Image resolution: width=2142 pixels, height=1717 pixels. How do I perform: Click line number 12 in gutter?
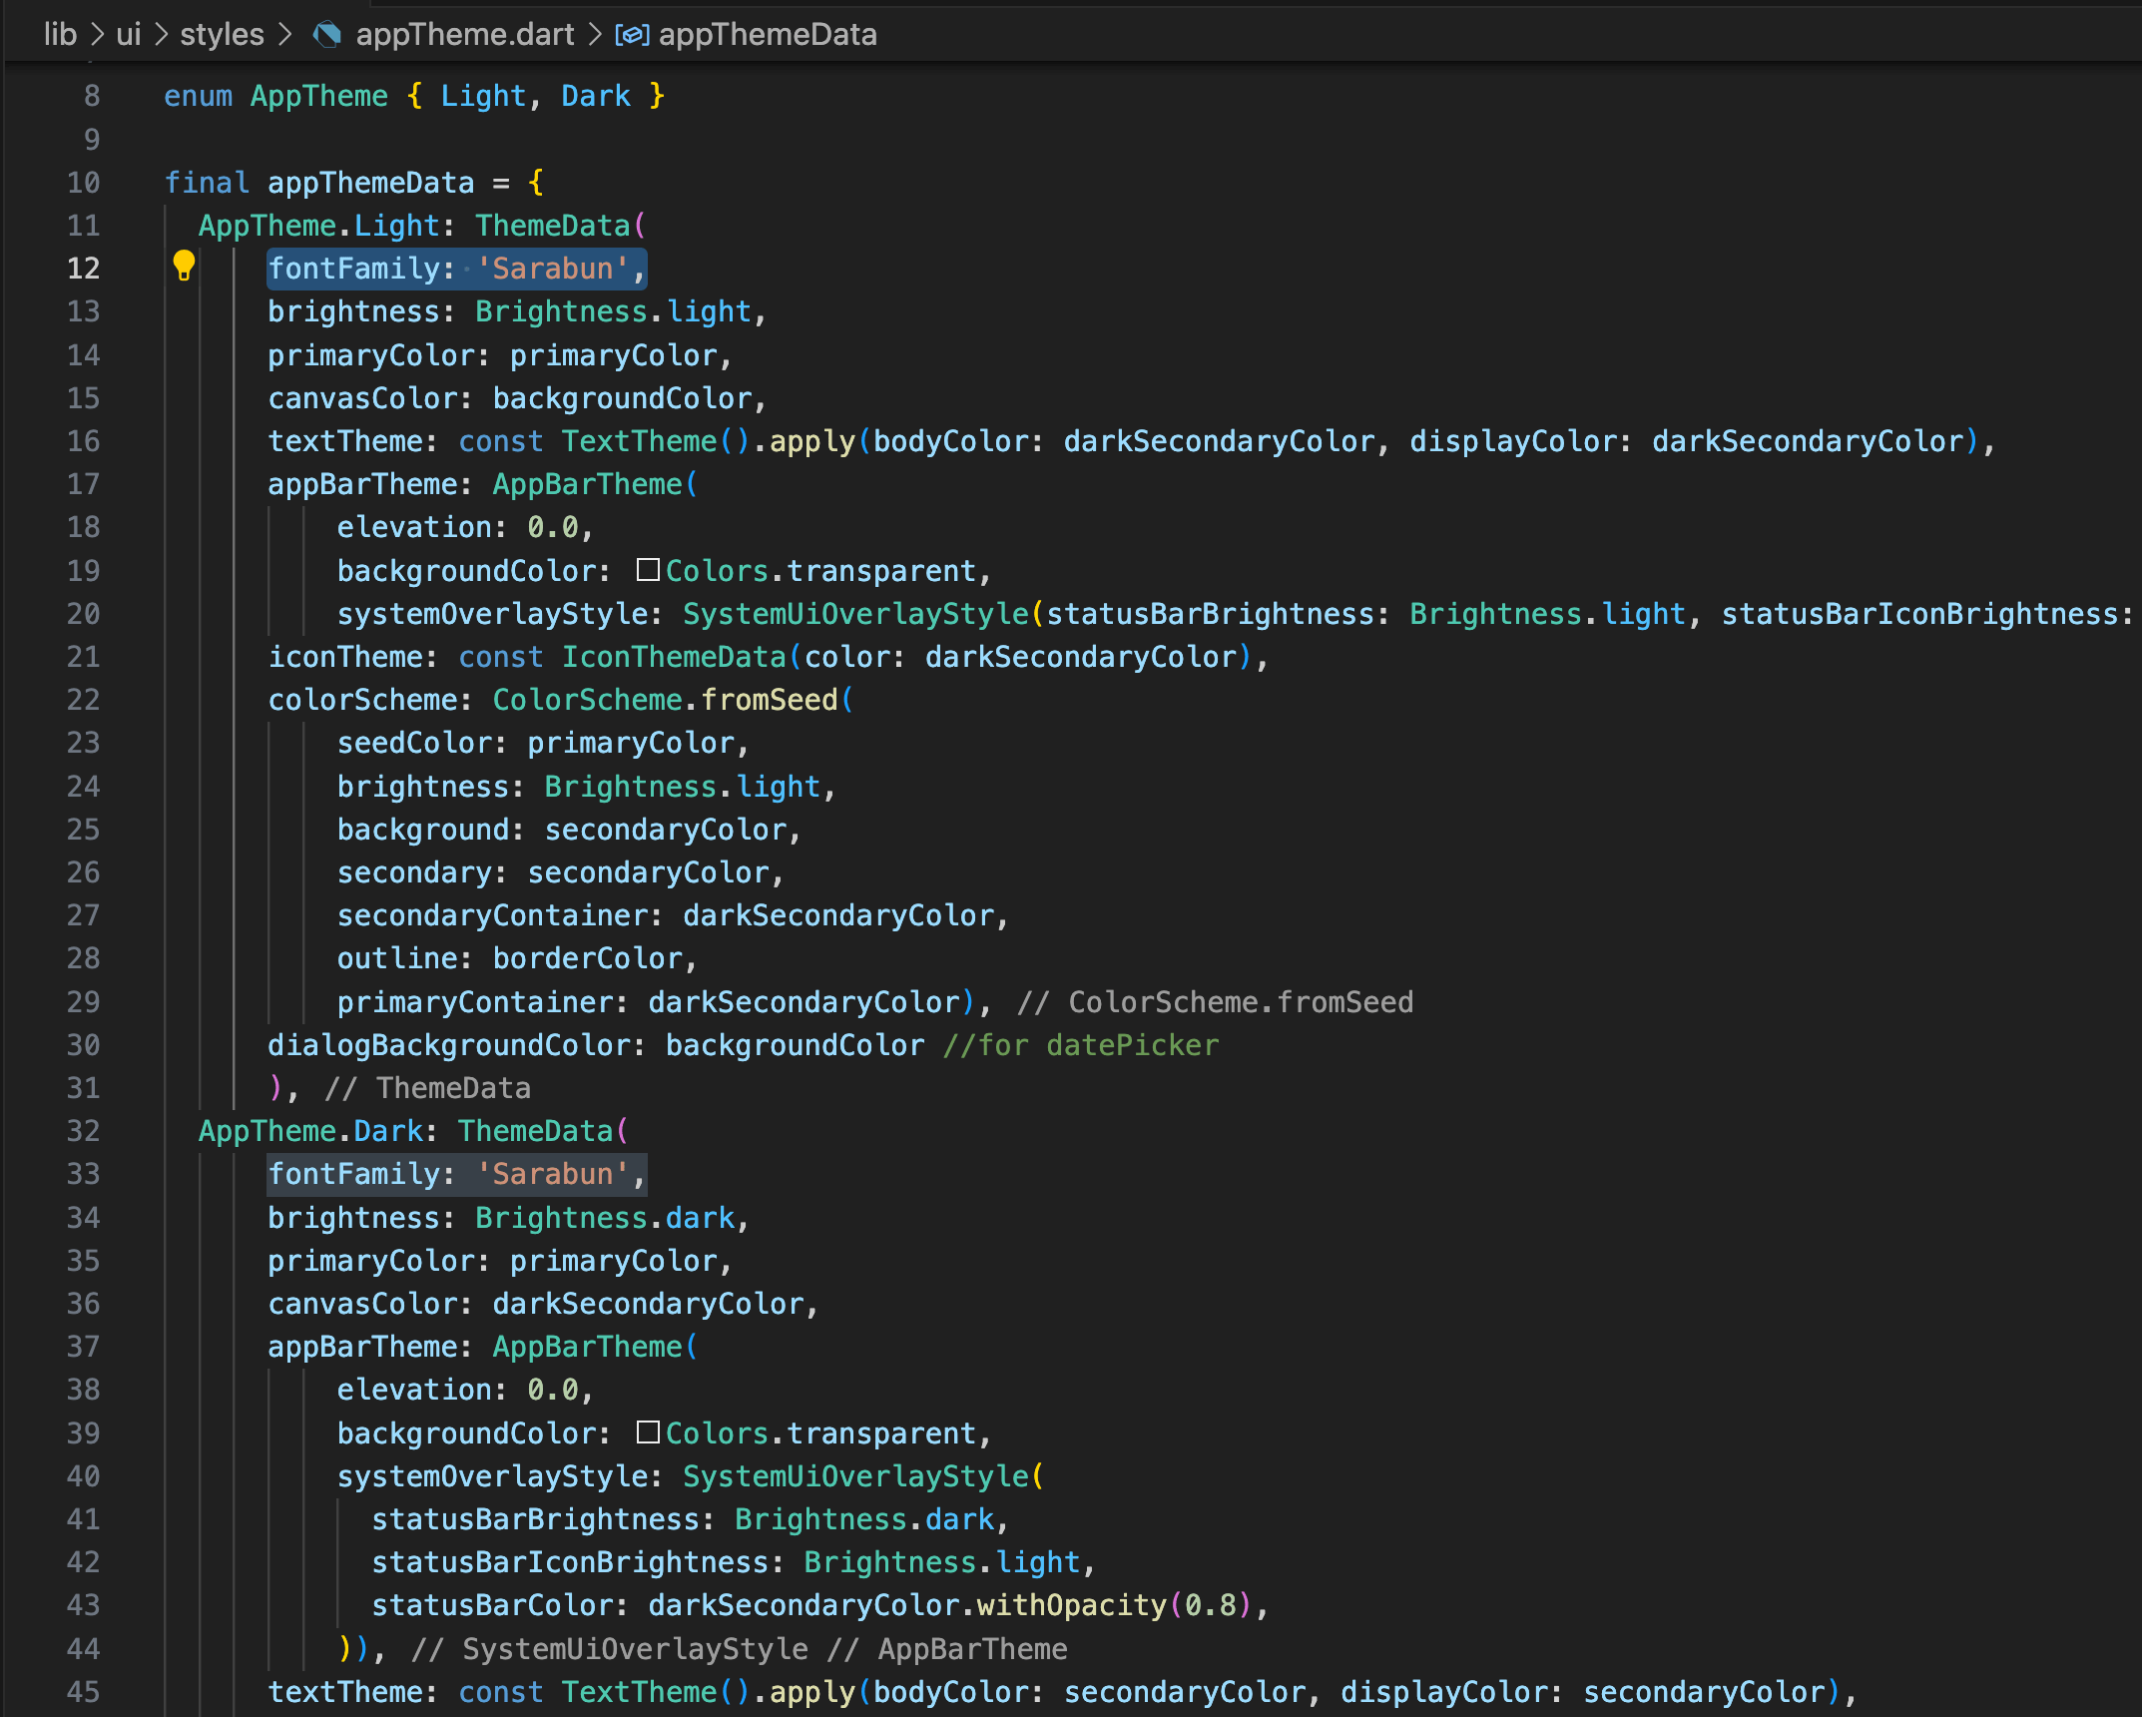tap(84, 269)
